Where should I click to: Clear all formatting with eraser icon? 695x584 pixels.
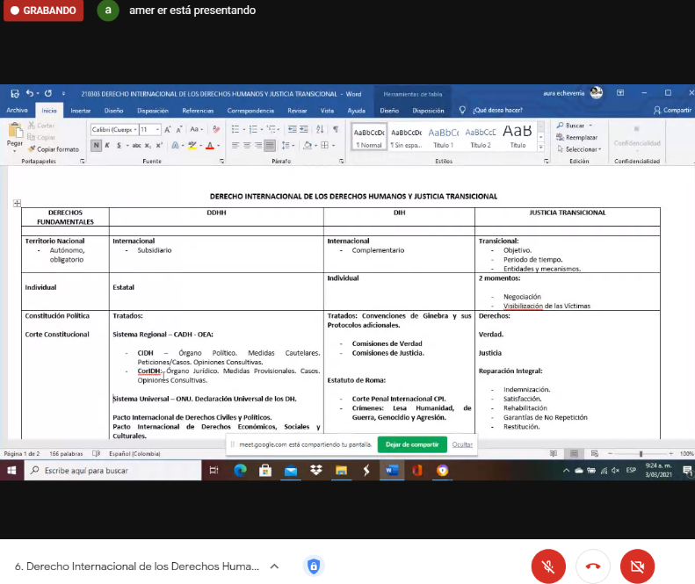pyautogui.click(x=216, y=129)
